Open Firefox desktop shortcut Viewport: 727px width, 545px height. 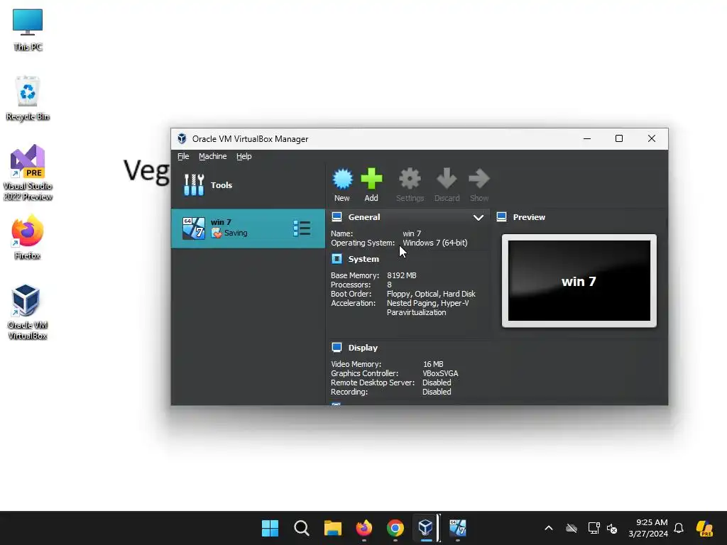[28, 237]
